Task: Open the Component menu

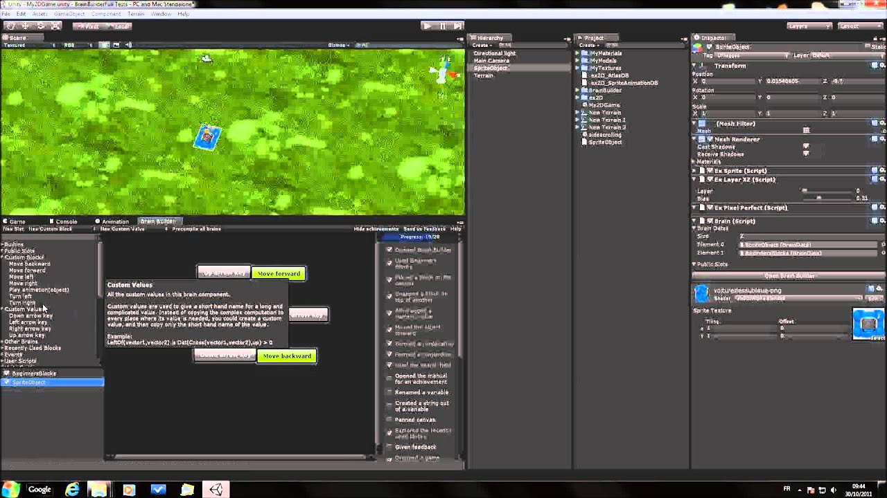Action: (x=106, y=14)
